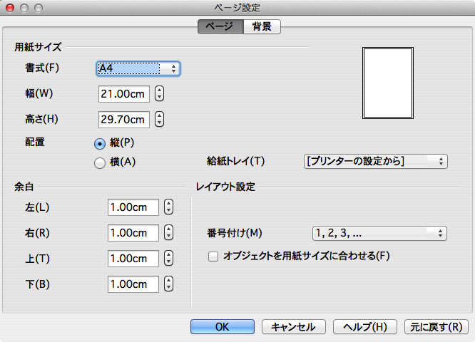The image size is (475, 342).
Task: Select the 横(A) landscape radio button
Action: pyautogui.click(x=100, y=163)
